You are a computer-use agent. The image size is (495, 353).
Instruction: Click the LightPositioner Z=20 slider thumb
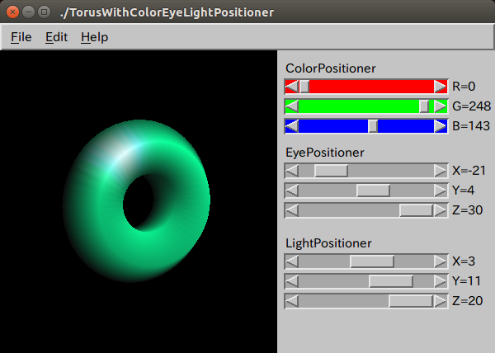411,301
